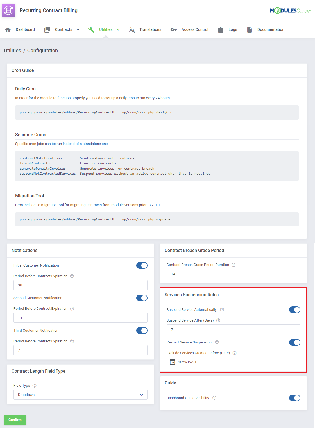
Task: Click the dailyCron command code block
Action: (157, 112)
